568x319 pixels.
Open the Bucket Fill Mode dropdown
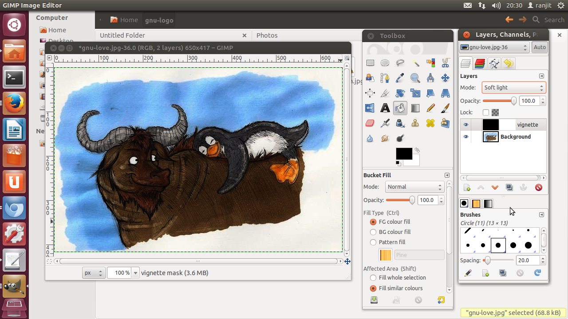414,187
